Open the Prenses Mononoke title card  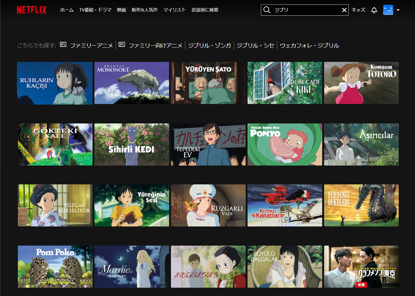132,83
